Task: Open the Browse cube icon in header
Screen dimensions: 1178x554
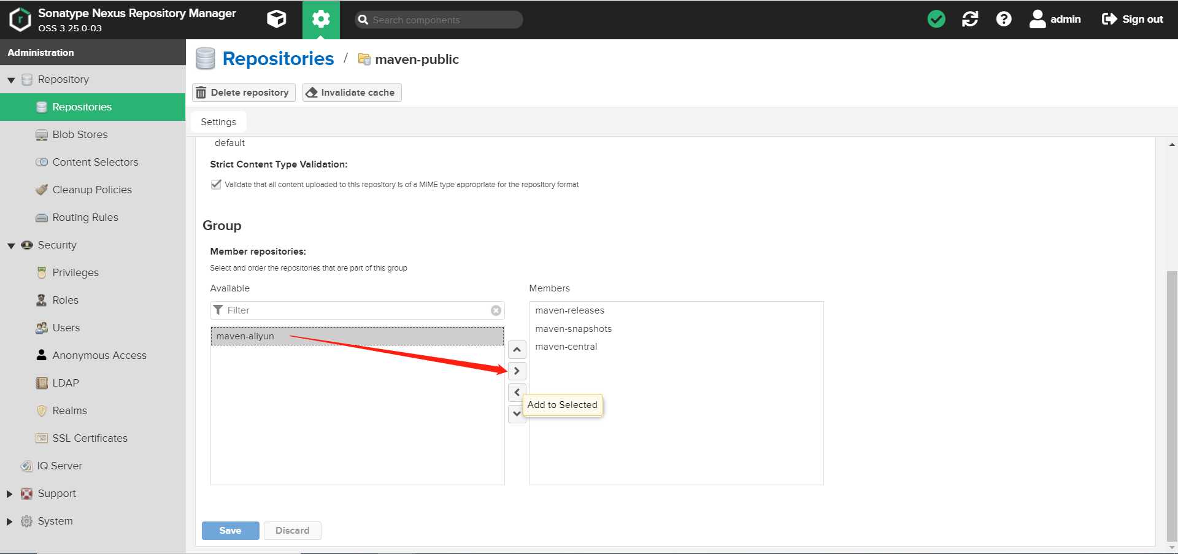Action: click(x=277, y=19)
